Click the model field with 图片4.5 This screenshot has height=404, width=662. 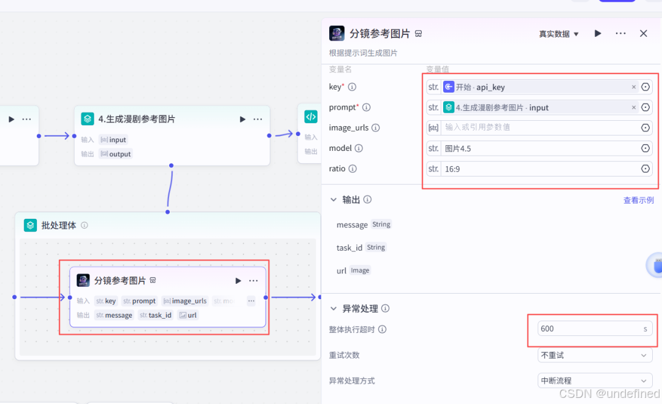[x=539, y=148]
